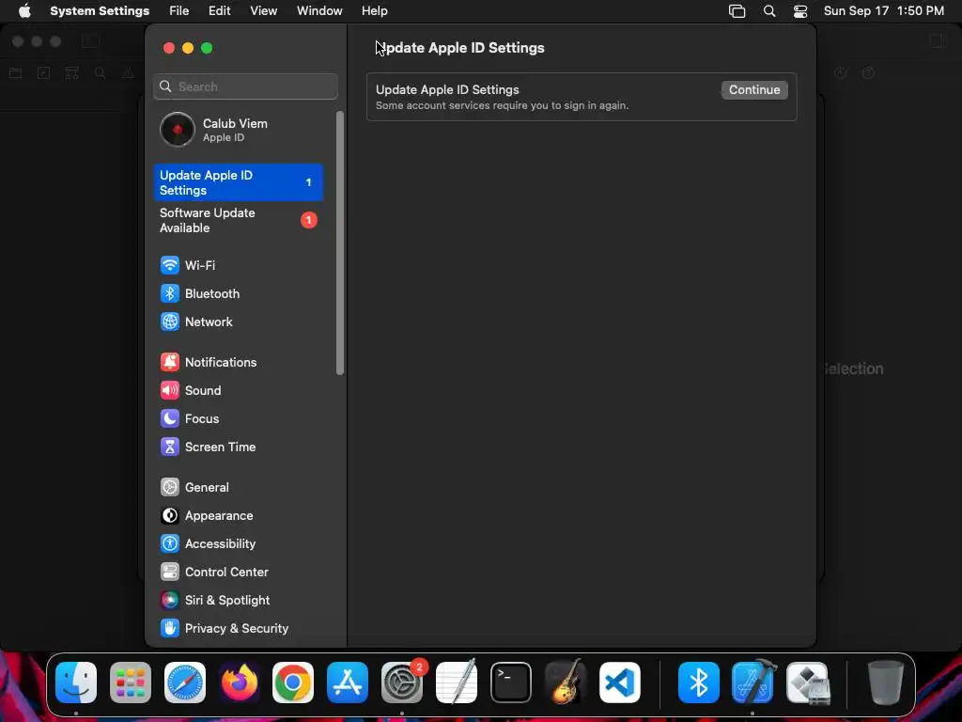Open Boot Camp Assistant from Dock

(807, 683)
